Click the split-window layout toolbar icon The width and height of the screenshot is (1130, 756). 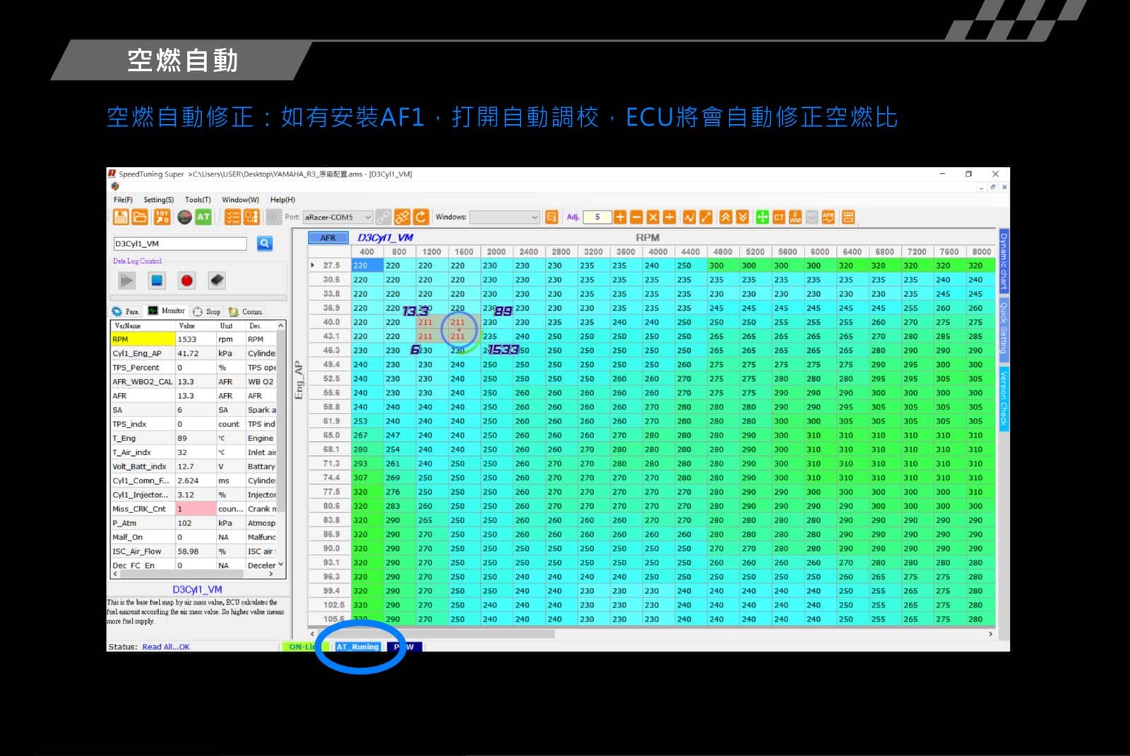click(848, 217)
